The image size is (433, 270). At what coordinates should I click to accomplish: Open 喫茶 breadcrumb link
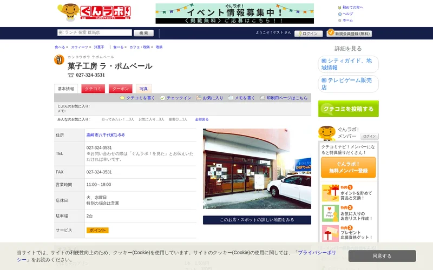(x=159, y=47)
